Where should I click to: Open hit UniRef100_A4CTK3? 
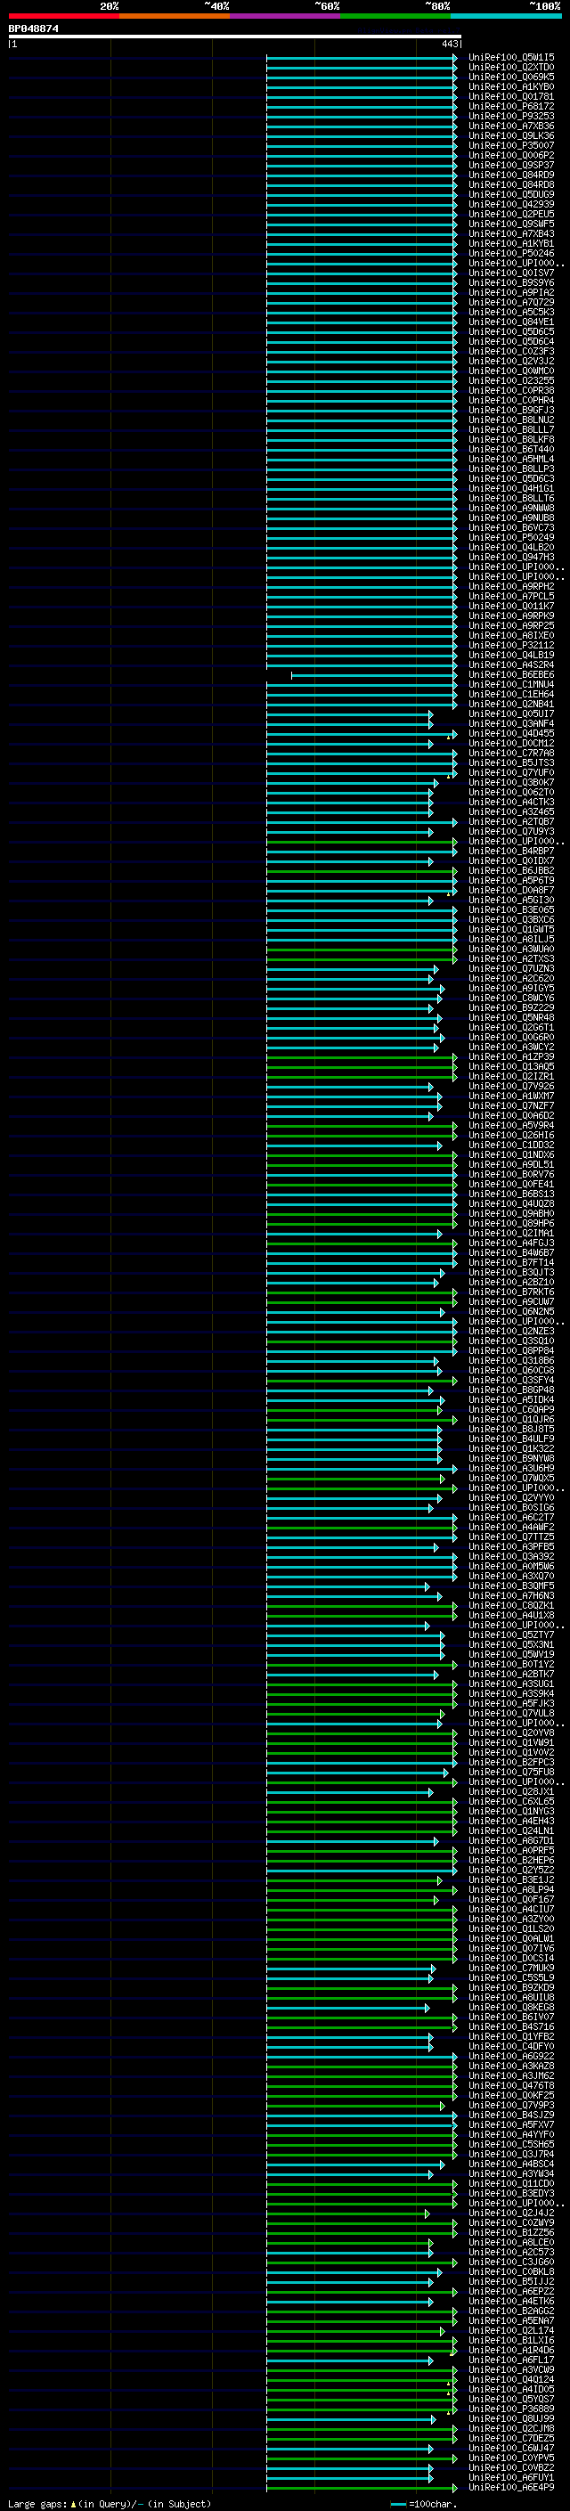click(511, 803)
